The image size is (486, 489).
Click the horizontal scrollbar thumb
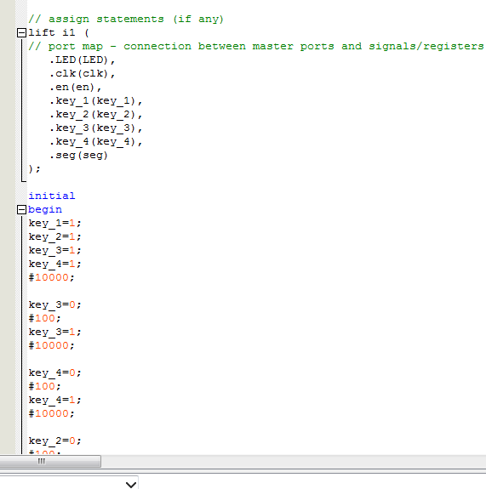[x=50, y=461]
